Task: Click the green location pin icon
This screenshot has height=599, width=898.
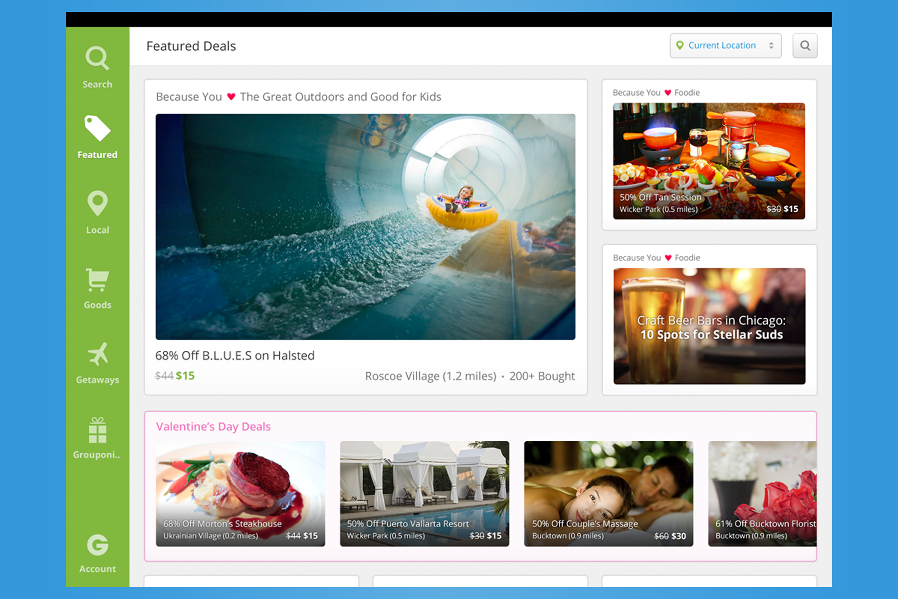Action: pos(679,45)
